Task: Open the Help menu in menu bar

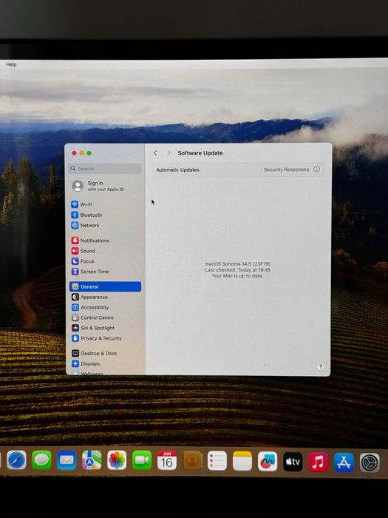Action: (11, 64)
